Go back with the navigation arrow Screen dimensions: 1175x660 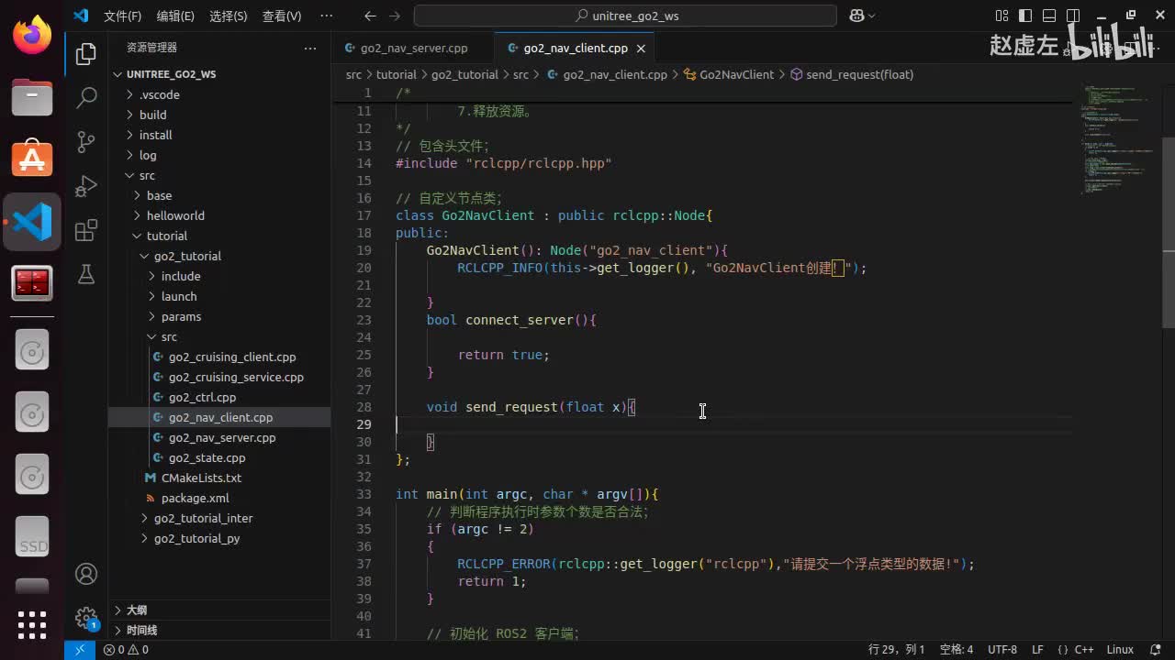(x=370, y=16)
